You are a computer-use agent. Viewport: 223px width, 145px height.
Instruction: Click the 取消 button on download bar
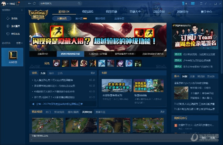(213, 138)
